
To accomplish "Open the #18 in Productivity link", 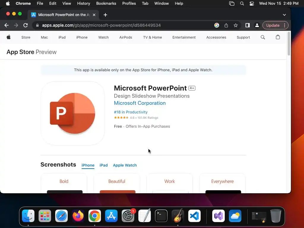I will [131, 112].
